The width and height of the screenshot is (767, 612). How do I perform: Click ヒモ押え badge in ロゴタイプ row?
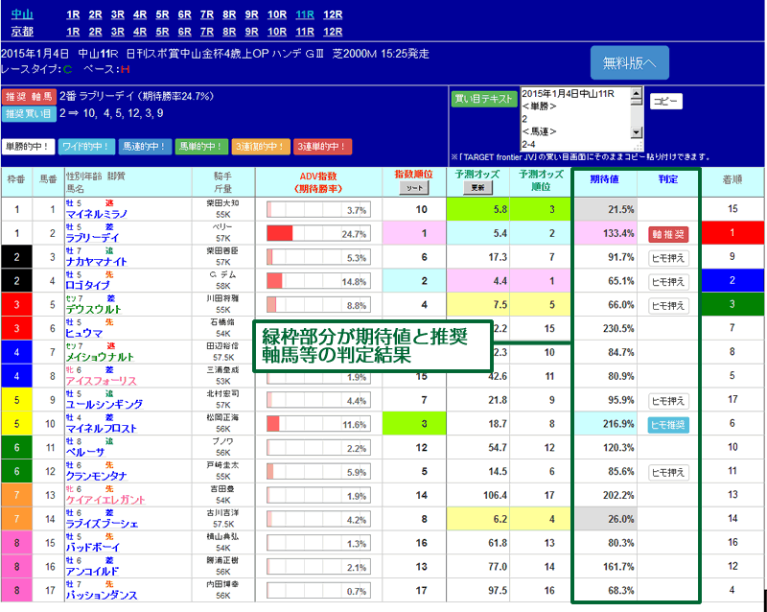pos(668,281)
